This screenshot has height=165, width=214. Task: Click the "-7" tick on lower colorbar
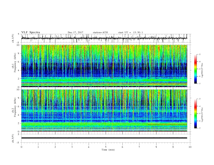click(x=199, y=128)
